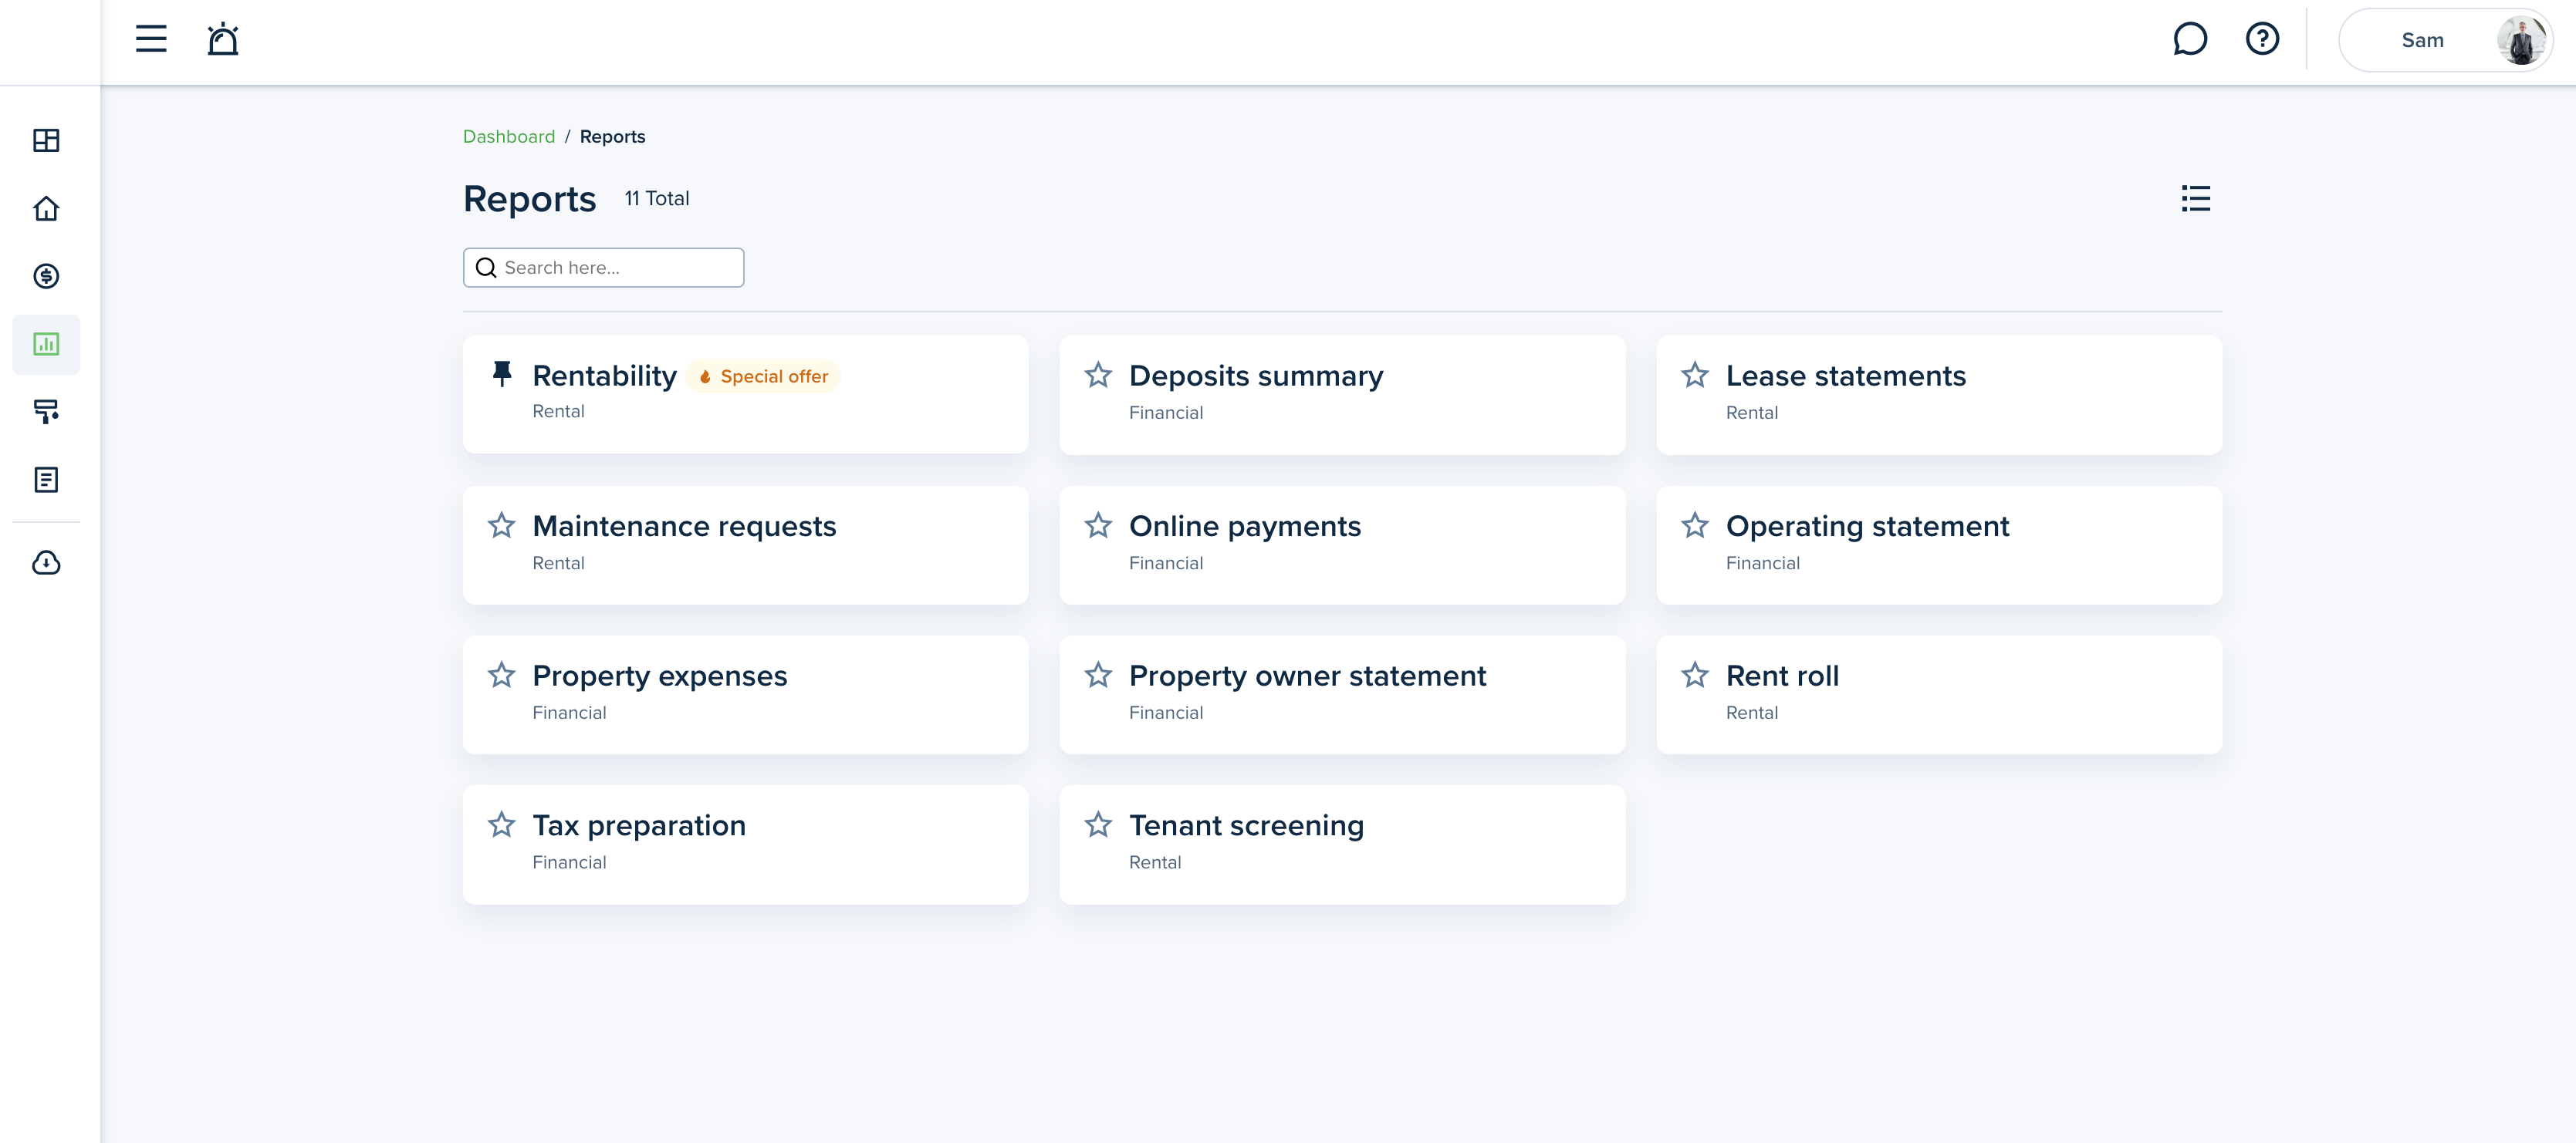The width and height of the screenshot is (2576, 1143).
Task: Select the Reports chart sidebar item
Action: tap(46, 344)
